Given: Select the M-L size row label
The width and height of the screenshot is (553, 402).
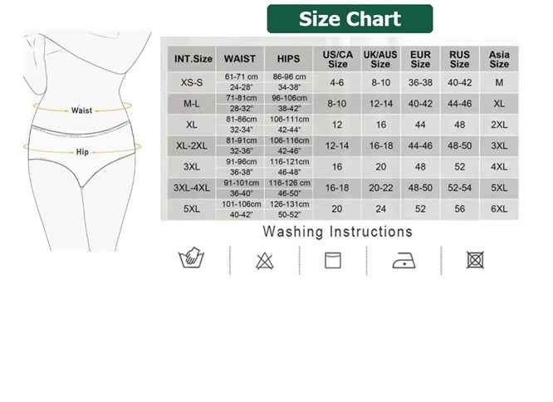Looking at the screenshot, I should click(192, 104).
